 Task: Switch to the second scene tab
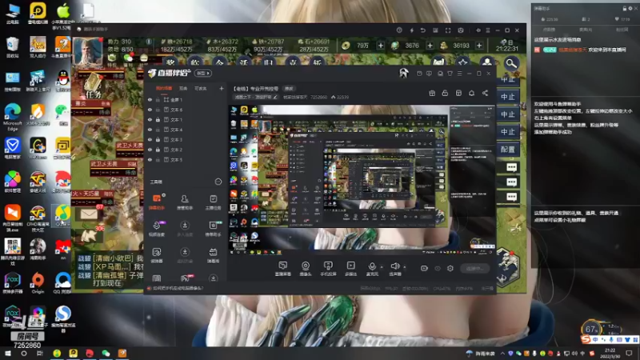pos(183,88)
